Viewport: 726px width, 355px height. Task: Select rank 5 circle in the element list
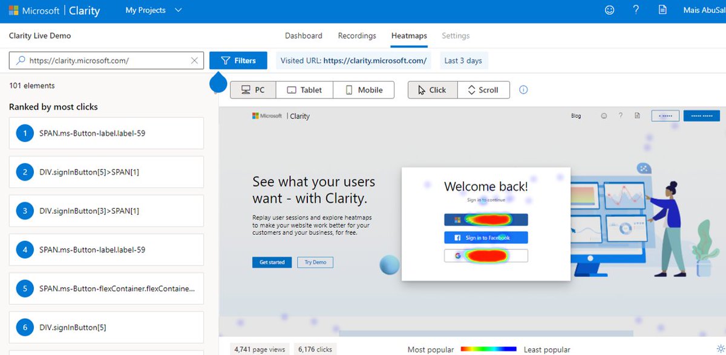click(25, 289)
